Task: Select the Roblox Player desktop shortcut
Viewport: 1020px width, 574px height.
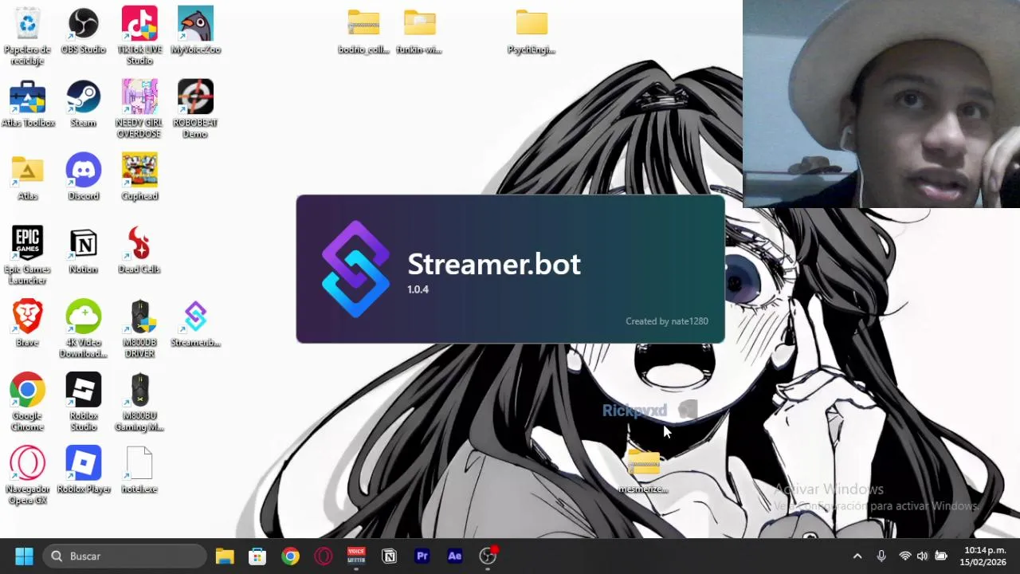Action: (x=83, y=470)
